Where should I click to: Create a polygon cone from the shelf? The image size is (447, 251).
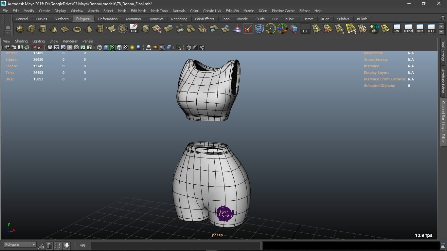coord(54,29)
